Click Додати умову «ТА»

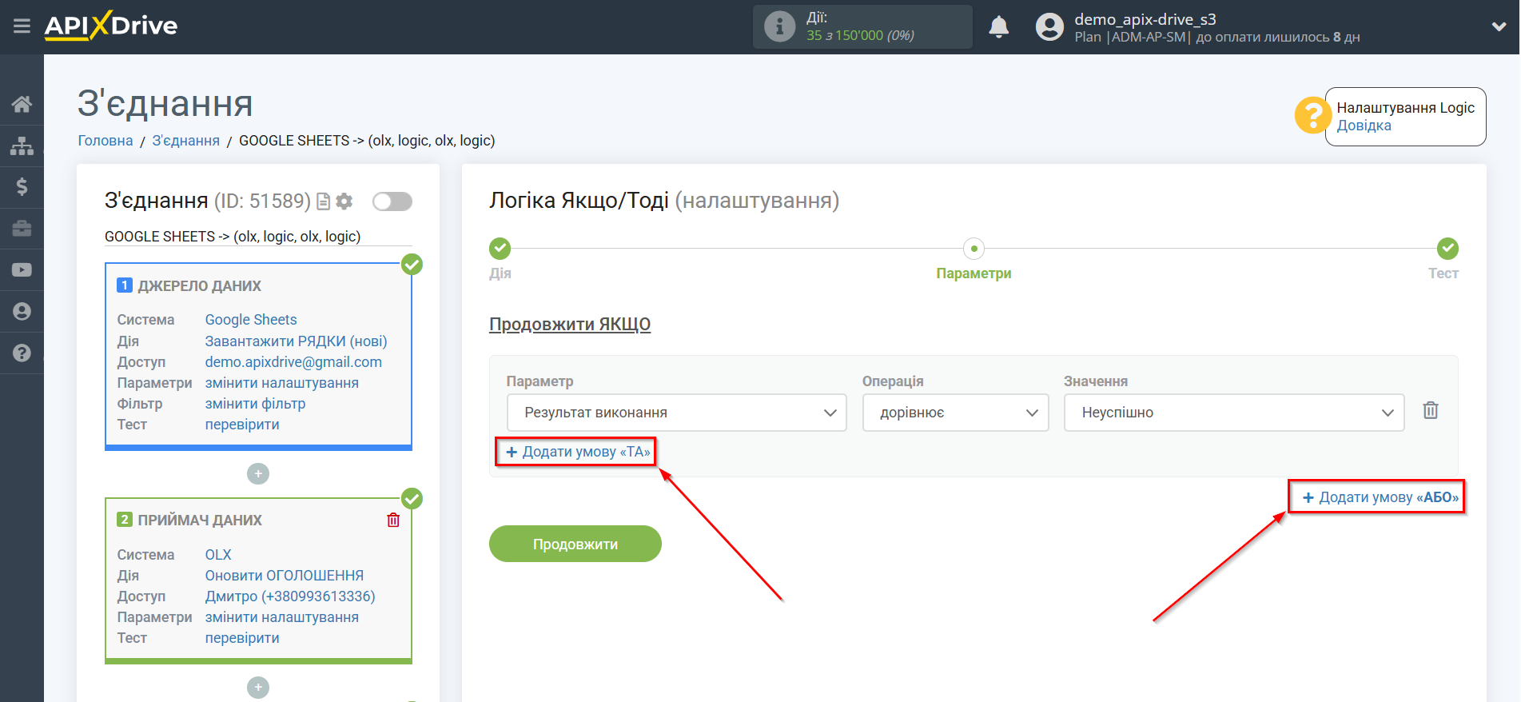click(578, 452)
